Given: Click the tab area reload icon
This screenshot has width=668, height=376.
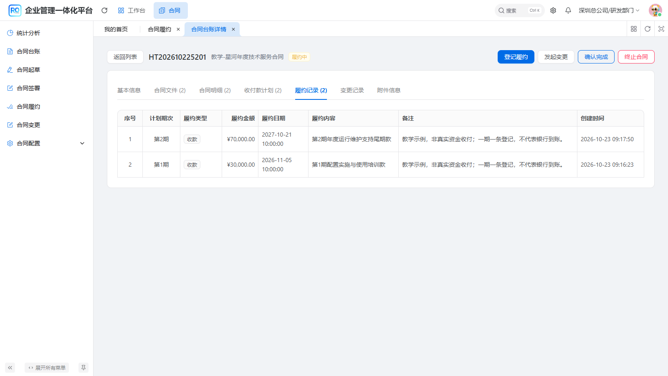Looking at the screenshot, I should pos(648,29).
